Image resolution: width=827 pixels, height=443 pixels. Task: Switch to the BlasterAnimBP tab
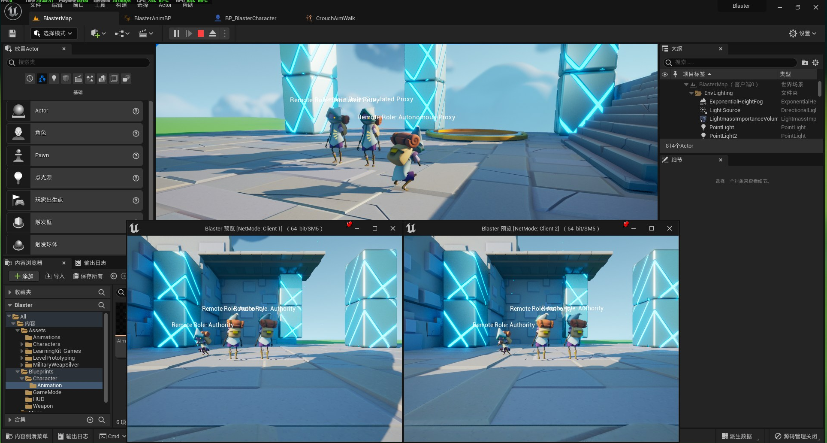pyautogui.click(x=152, y=18)
